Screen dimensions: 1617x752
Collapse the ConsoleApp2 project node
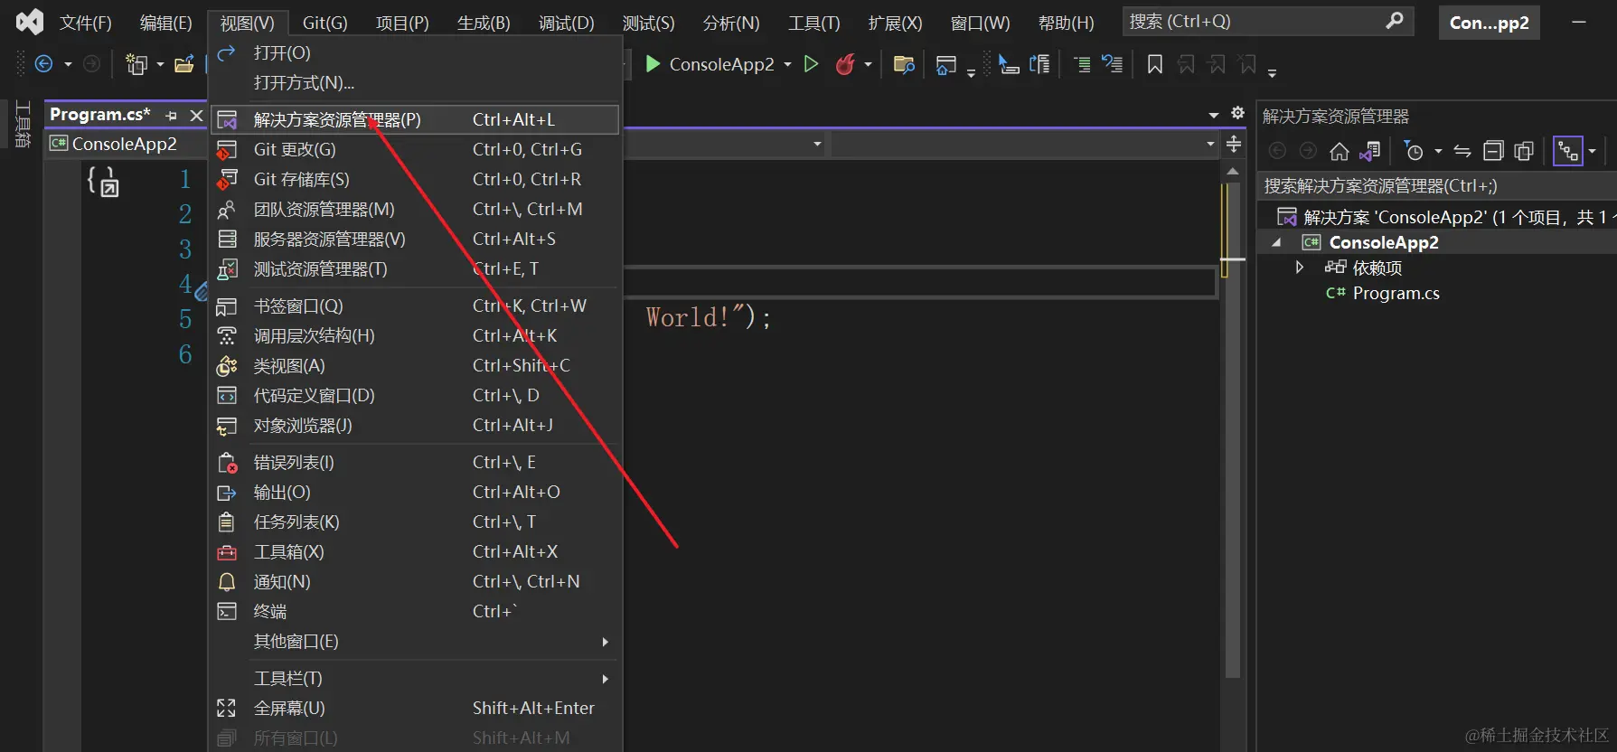1276,242
